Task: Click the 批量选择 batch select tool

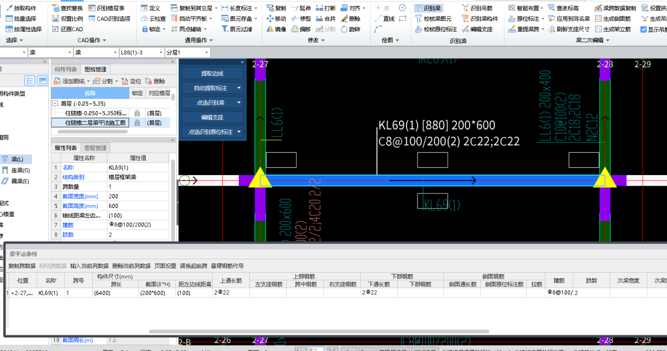Action: coord(21,19)
